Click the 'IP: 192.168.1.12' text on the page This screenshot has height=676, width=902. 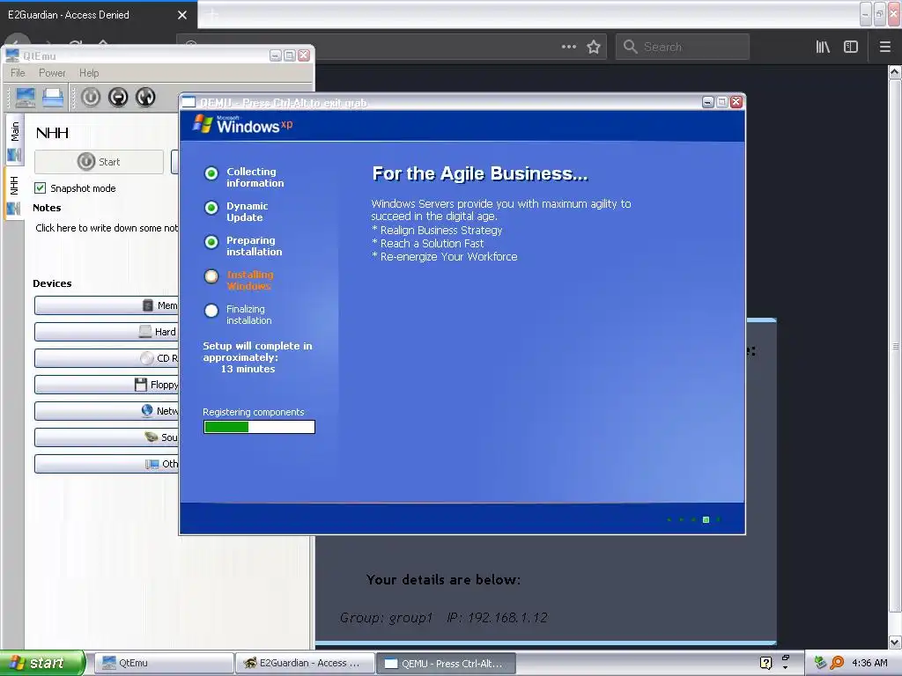click(x=497, y=617)
